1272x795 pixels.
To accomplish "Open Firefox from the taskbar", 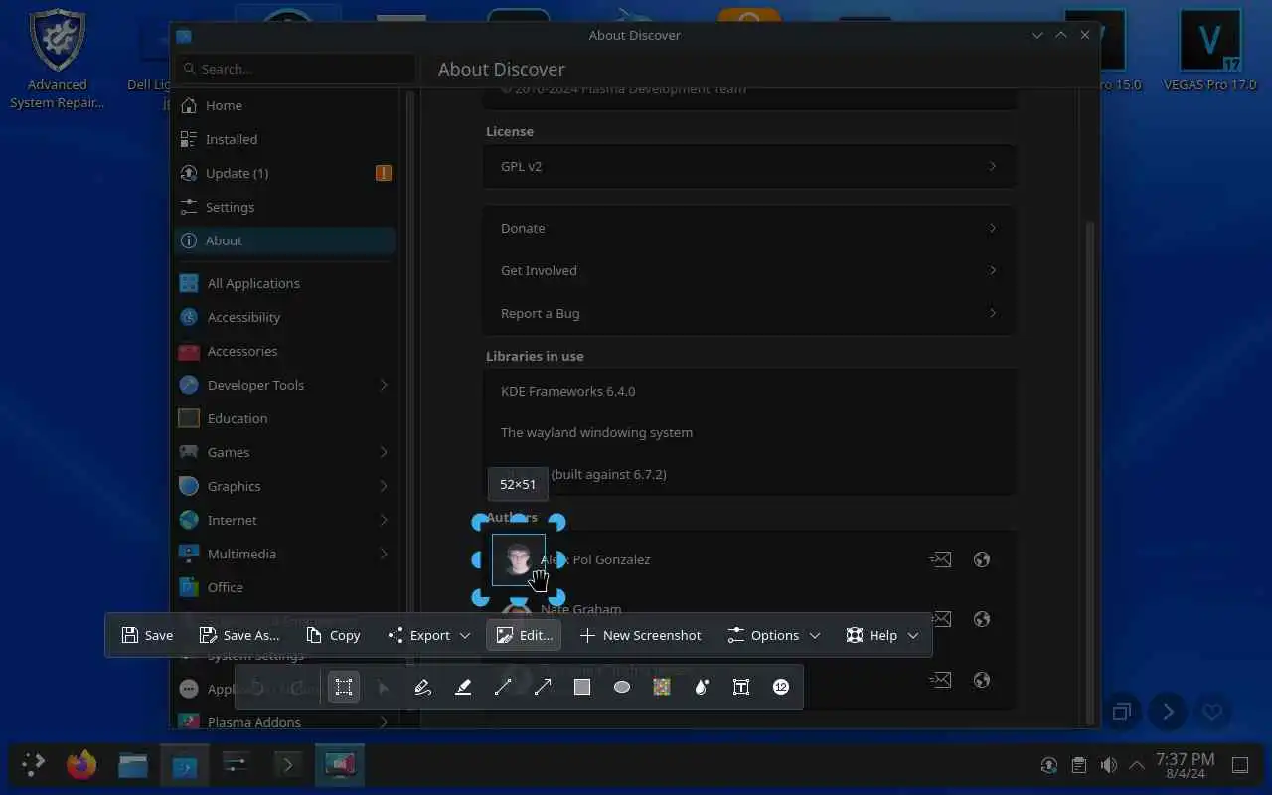I will 81,764.
